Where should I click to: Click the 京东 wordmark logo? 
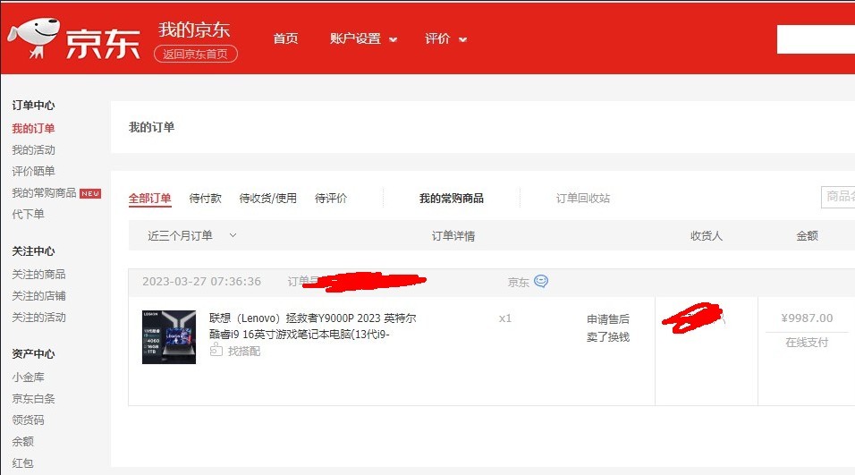(103, 44)
